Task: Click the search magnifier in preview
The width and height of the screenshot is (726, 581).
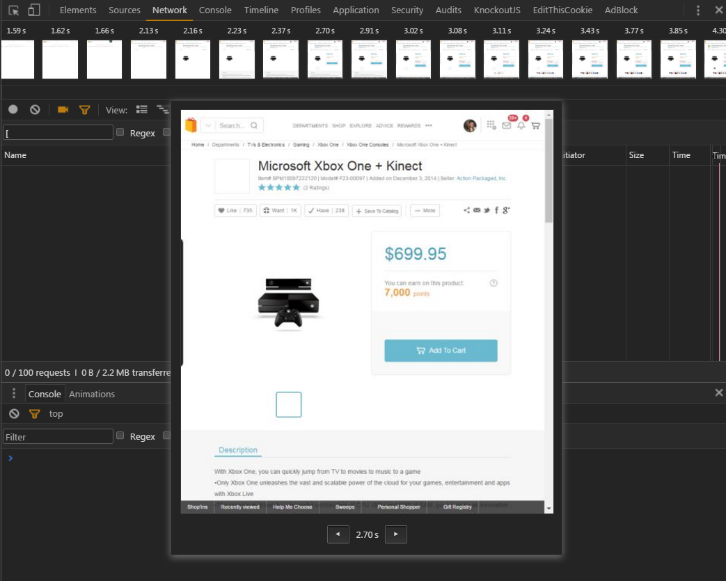Action: pos(254,125)
